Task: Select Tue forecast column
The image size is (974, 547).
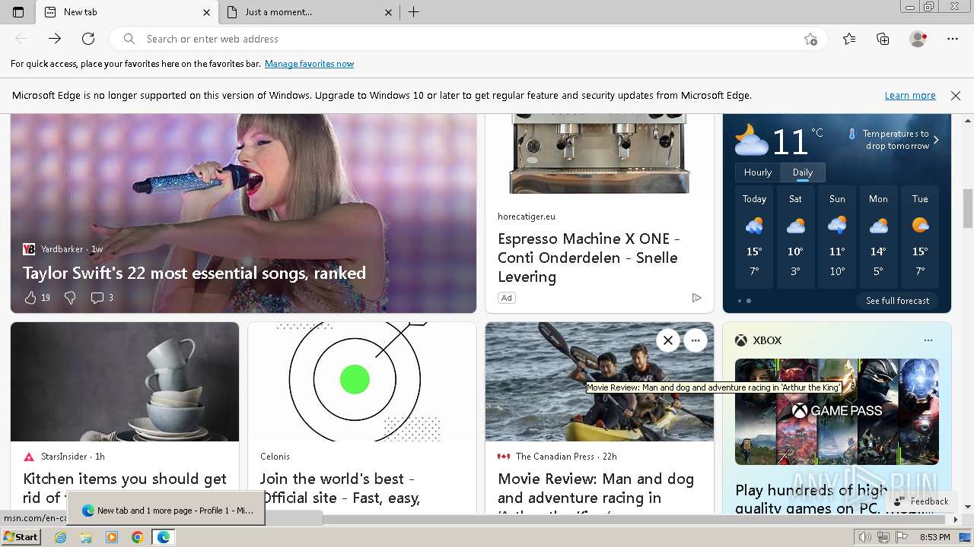Action: coord(920,237)
